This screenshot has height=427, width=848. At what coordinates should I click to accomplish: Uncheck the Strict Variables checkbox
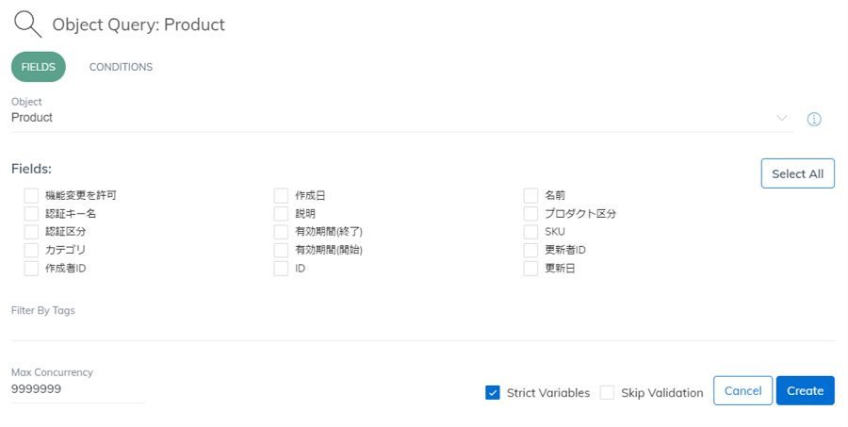point(493,393)
